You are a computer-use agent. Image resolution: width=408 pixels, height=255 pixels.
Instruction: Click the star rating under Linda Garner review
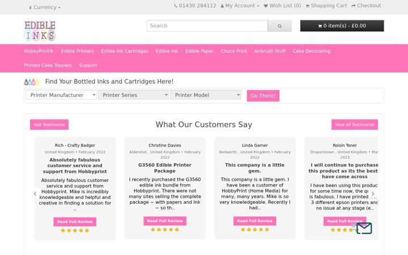255,229
